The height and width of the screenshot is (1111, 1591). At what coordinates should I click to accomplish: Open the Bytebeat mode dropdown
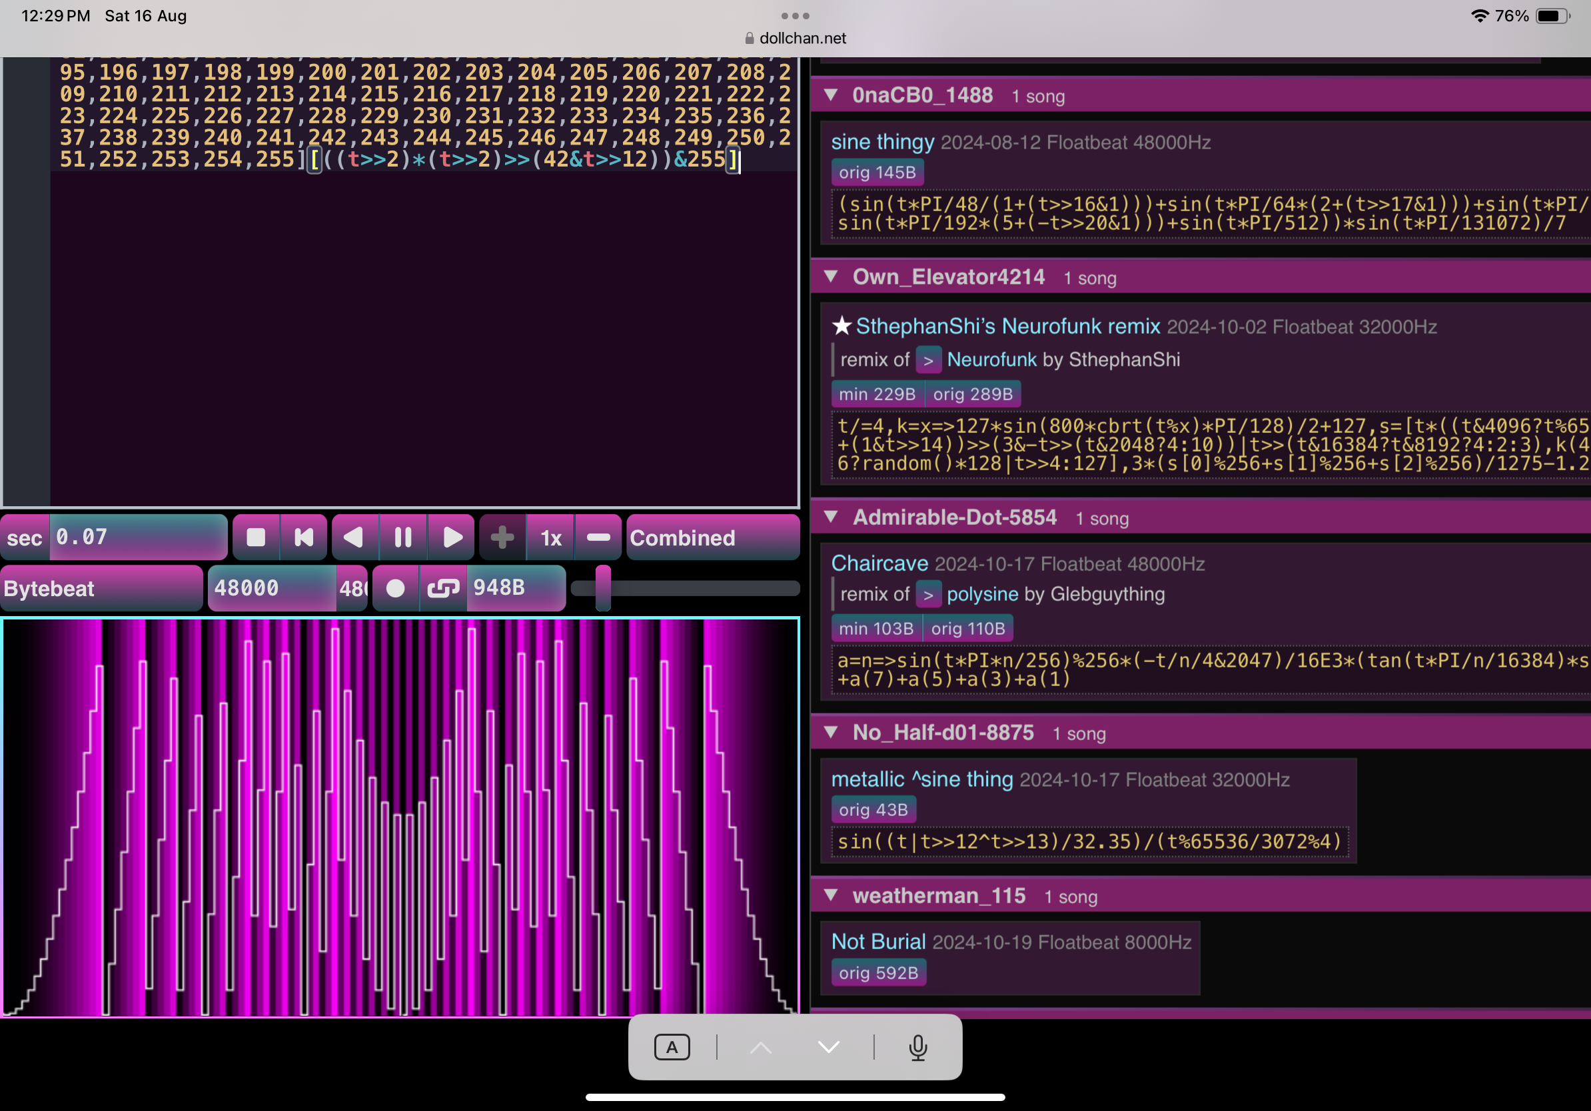pos(101,588)
